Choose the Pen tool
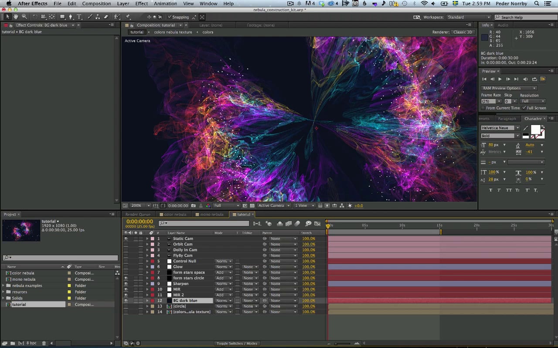558x348 pixels. [71, 17]
